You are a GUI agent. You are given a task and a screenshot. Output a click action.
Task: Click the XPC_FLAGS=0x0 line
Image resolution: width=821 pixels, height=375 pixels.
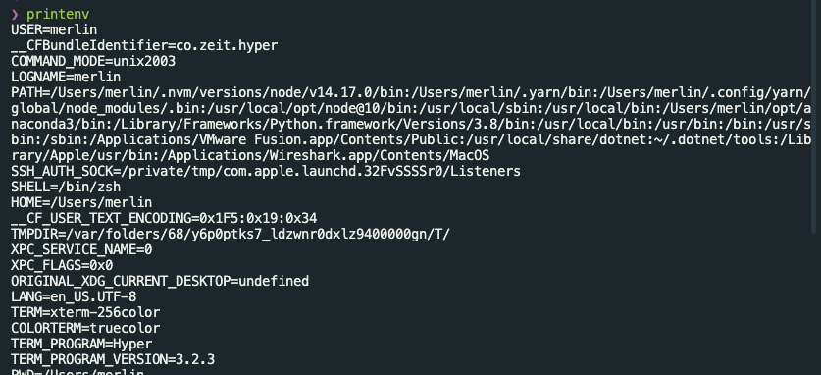point(62,265)
